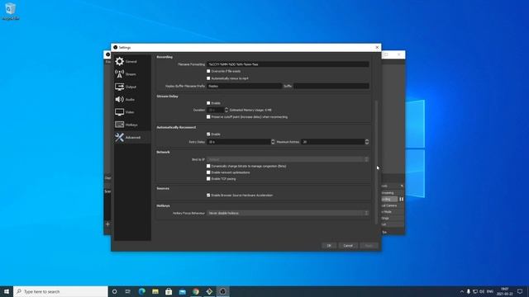Click the Filename Formatting input field
Viewport: 529px width, 297px height.
pos(288,64)
